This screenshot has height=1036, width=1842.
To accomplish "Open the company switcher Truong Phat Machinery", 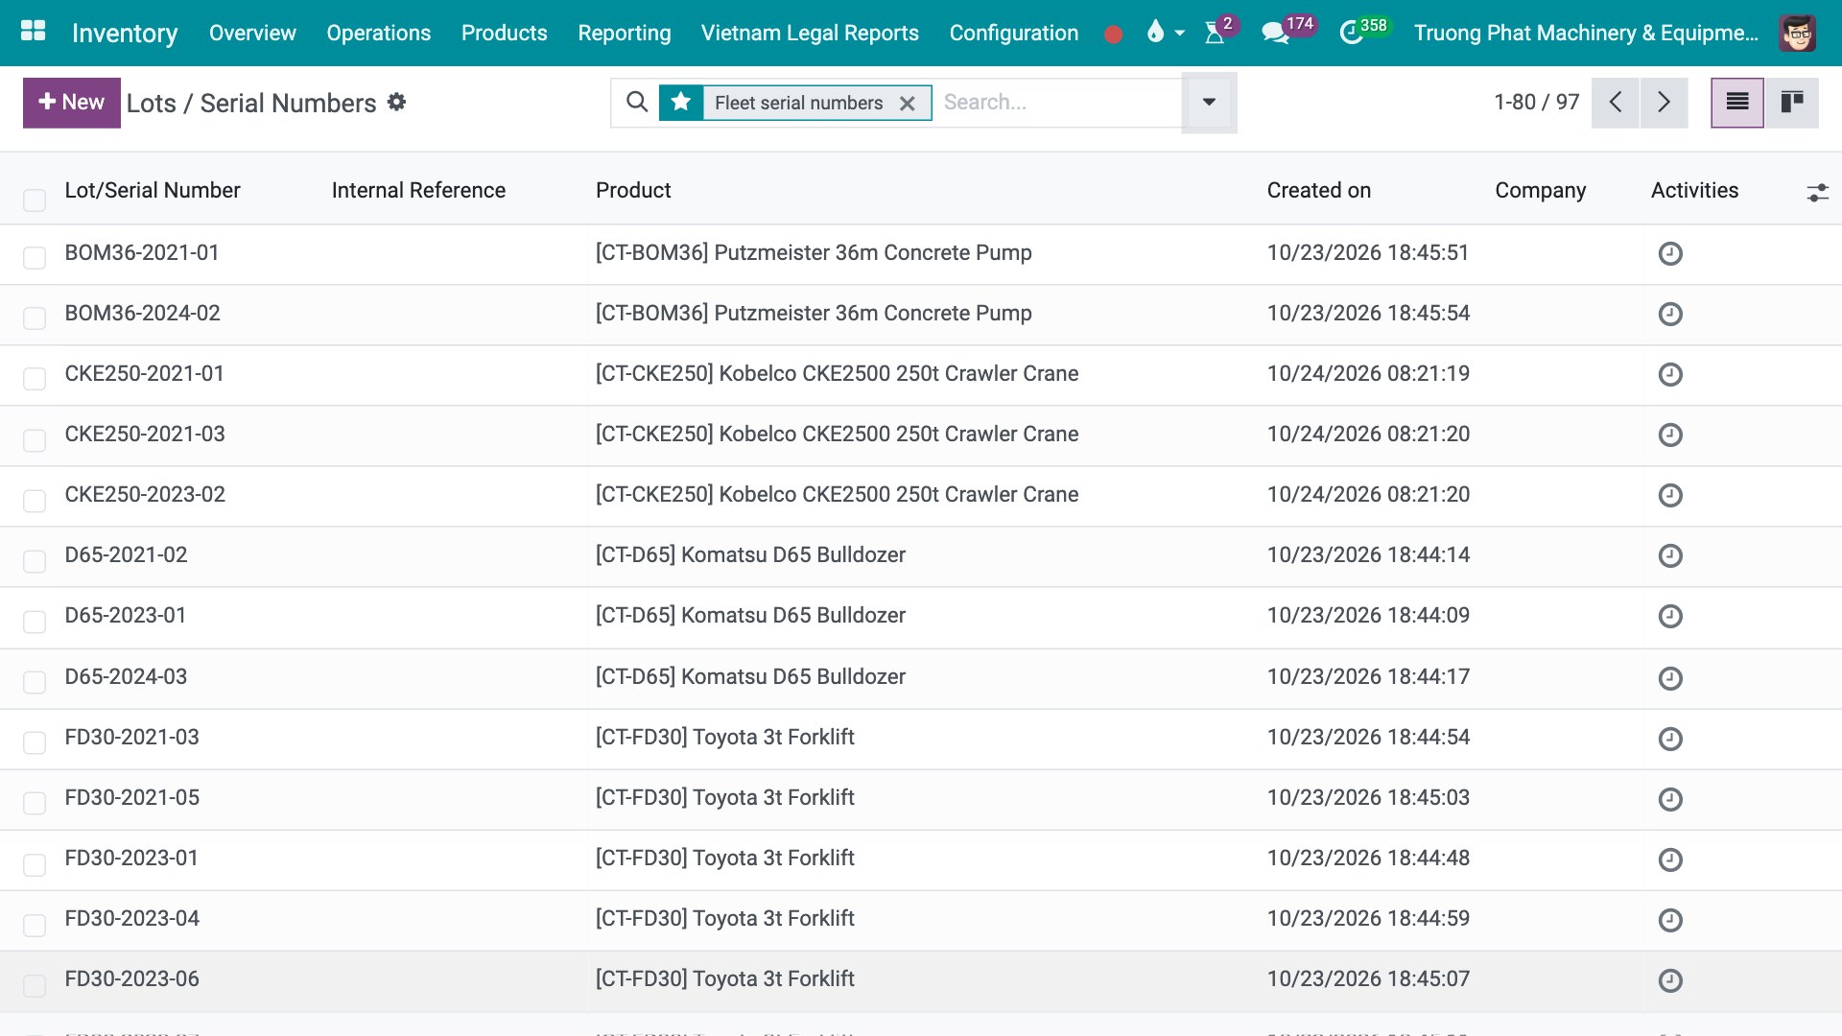I will [x=1586, y=33].
